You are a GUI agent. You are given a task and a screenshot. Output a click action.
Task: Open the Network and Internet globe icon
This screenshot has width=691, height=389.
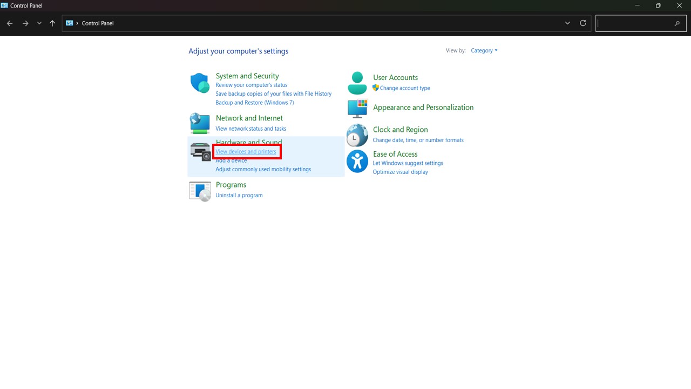[200, 123]
